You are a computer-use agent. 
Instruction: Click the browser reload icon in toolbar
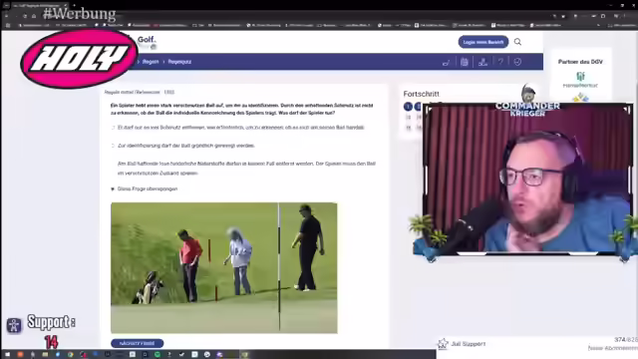click(24, 16)
